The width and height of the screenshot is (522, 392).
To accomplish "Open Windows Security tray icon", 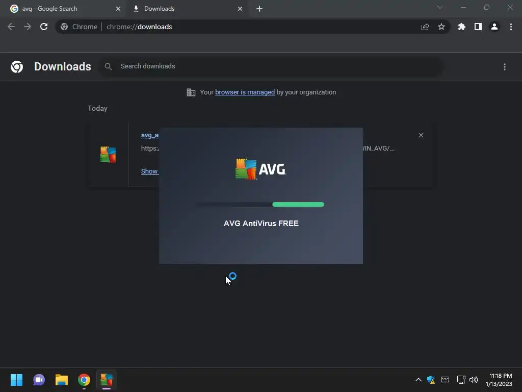I will [x=431, y=380].
